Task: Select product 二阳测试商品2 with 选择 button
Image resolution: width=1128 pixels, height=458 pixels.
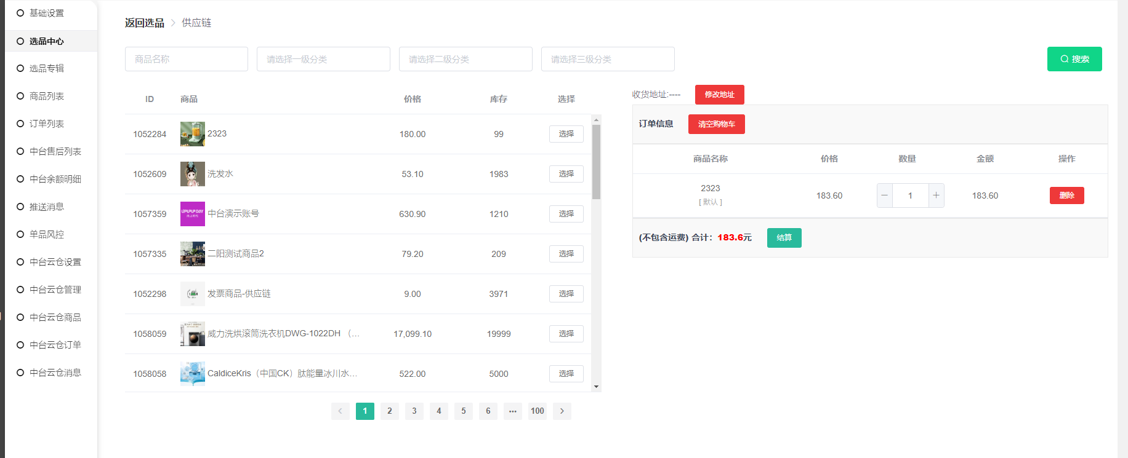Action: coord(566,254)
